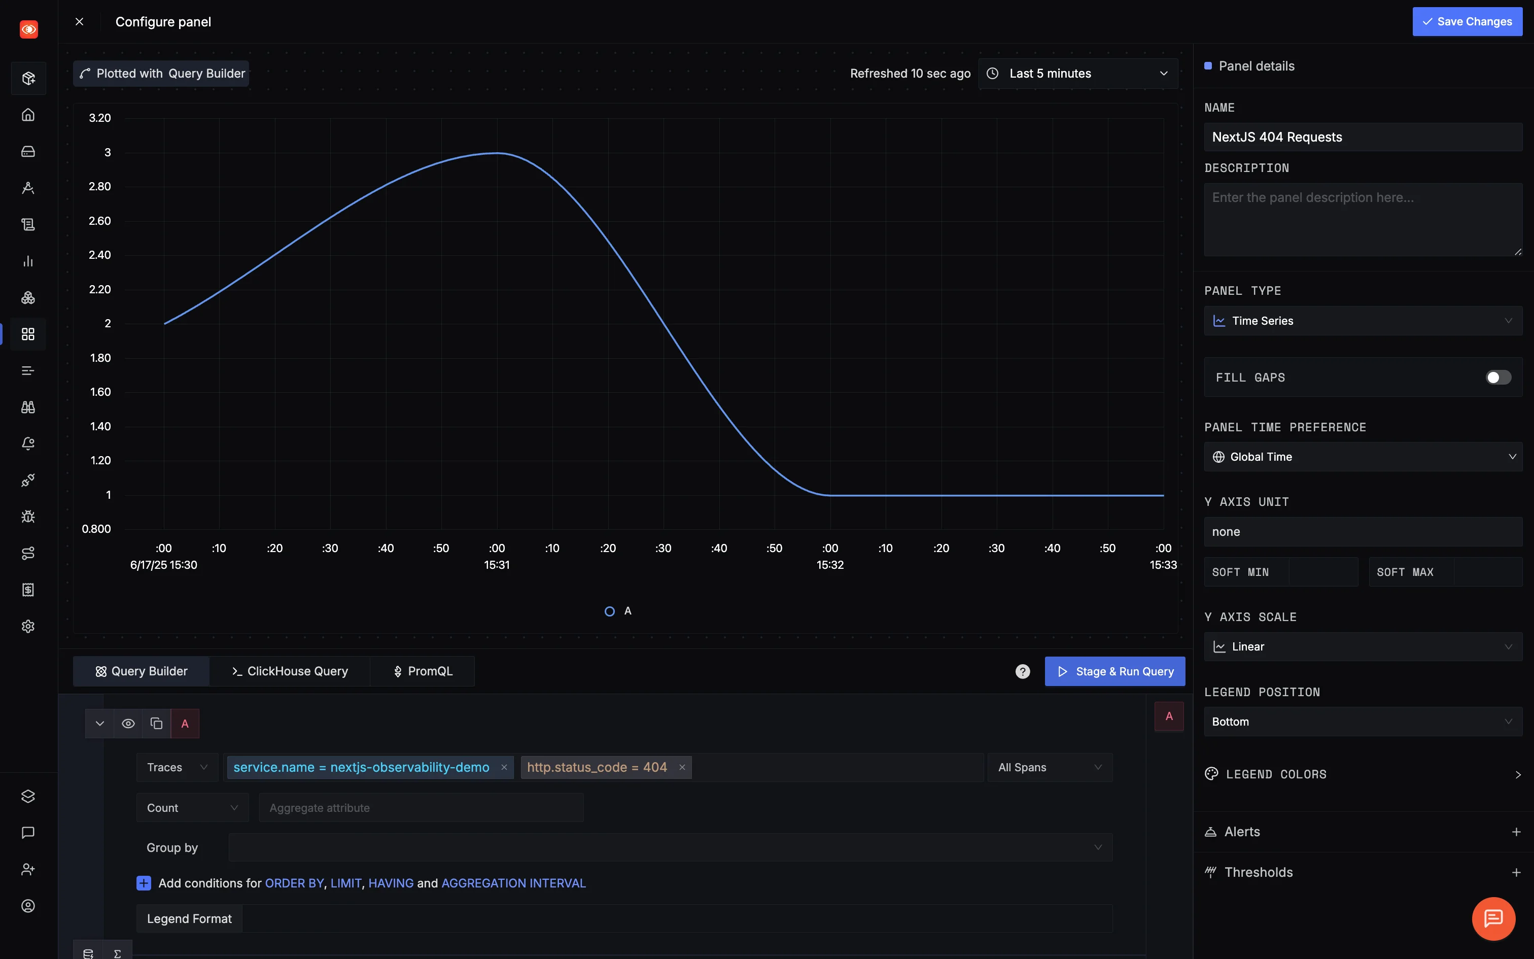
Task: Open the Last 5 minutes time dropdown
Action: tap(1077, 74)
